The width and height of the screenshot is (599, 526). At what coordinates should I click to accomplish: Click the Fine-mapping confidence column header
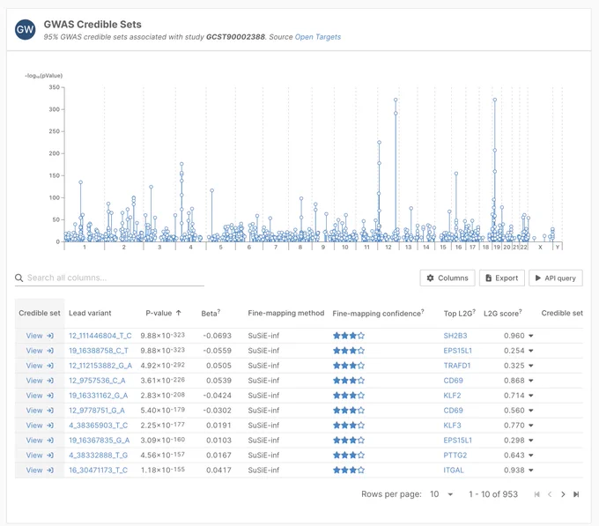click(x=378, y=314)
